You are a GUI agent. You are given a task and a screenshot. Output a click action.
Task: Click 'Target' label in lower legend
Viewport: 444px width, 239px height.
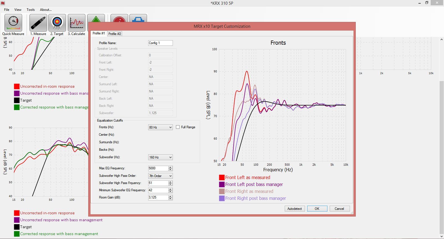coord(26,227)
